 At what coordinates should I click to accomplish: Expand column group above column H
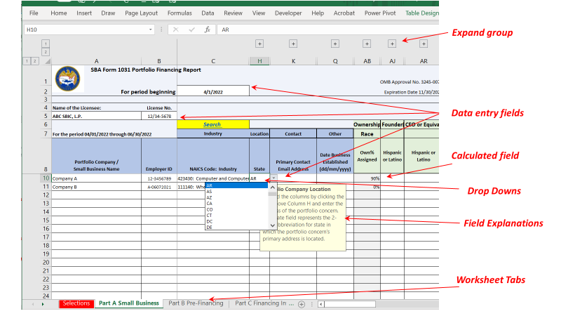click(259, 44)
